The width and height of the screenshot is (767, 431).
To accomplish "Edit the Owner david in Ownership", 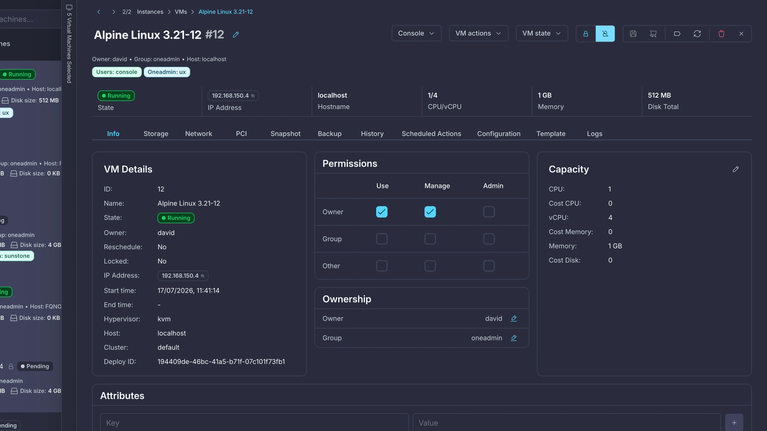I will tap(514, 318).
